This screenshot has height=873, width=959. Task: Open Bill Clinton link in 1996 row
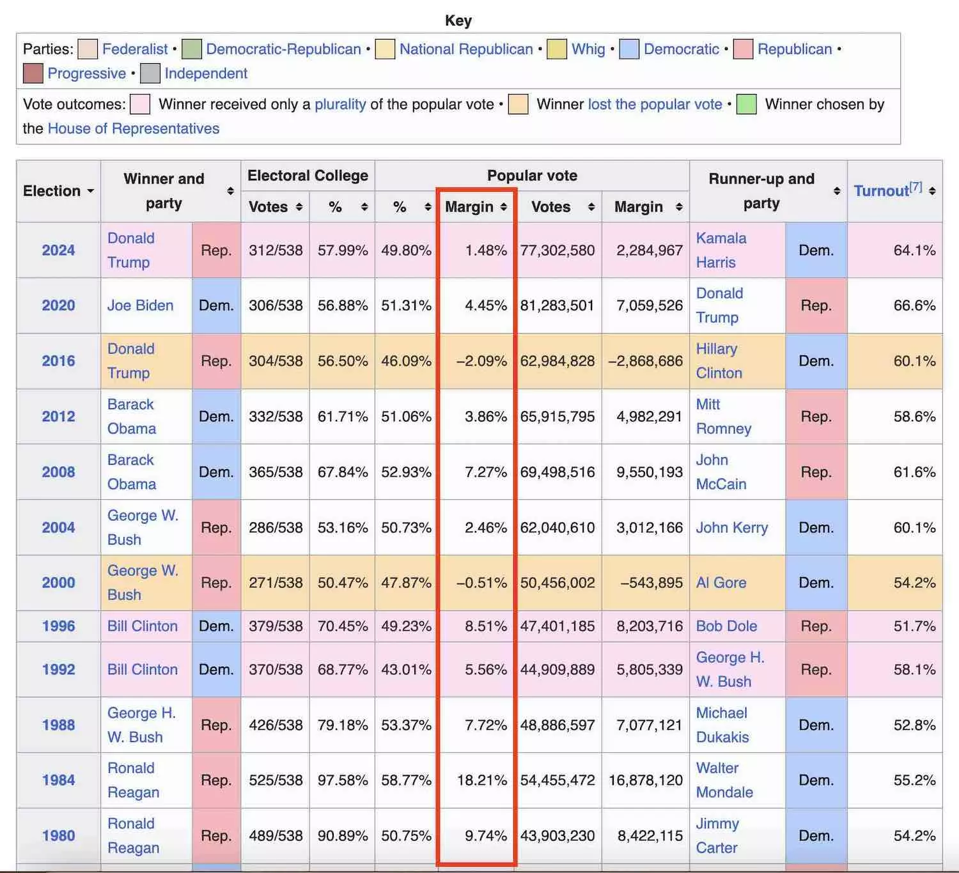point(143,626)
